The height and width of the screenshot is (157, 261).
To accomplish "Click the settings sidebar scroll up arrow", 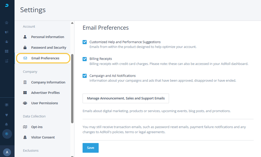I will click(x=72, y=23).
